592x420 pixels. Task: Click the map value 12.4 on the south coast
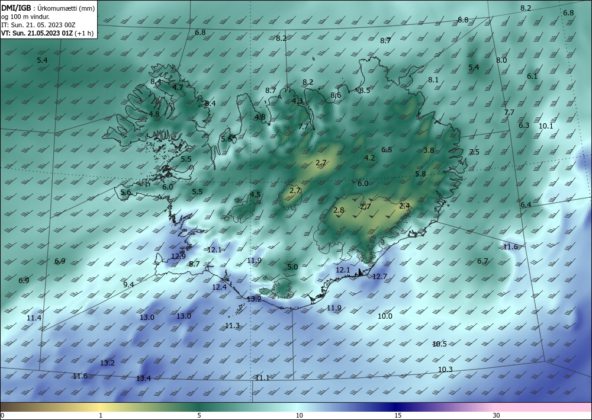[x=219, y=287]
